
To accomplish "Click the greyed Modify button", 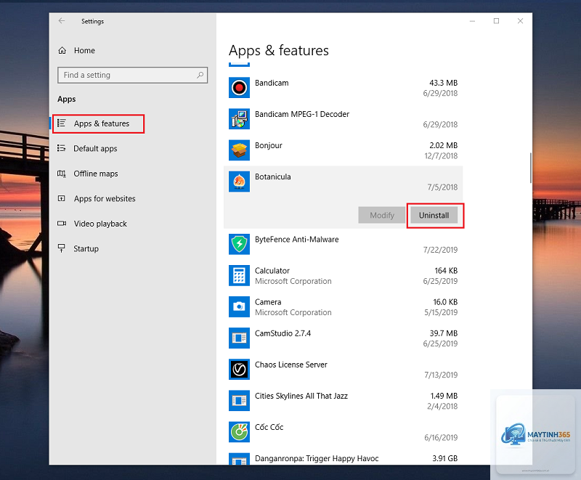I will (x=382, y=215).
